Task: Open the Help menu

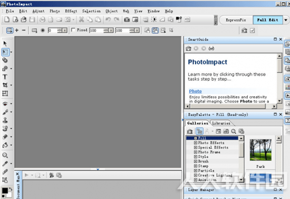Action: pyautogui.click(x=169, y=11)
